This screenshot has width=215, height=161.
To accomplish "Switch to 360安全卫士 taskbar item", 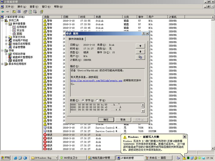I will [x=73, y=158].
